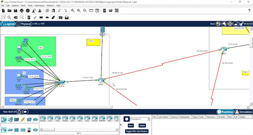Select the Draw Line tool
Image resolution: width=253 pixels, height=135 pixels.
[x=35, y=17]
